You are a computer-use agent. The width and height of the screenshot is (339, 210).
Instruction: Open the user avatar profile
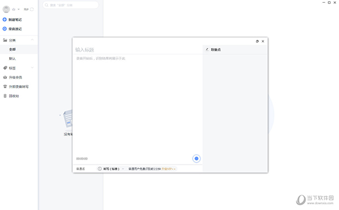6,9
